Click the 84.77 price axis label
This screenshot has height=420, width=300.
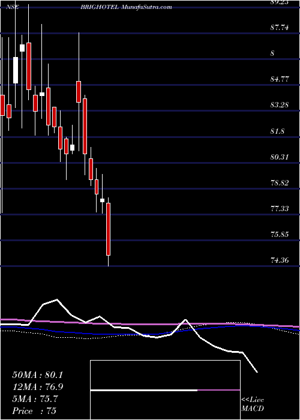[280, 79]
